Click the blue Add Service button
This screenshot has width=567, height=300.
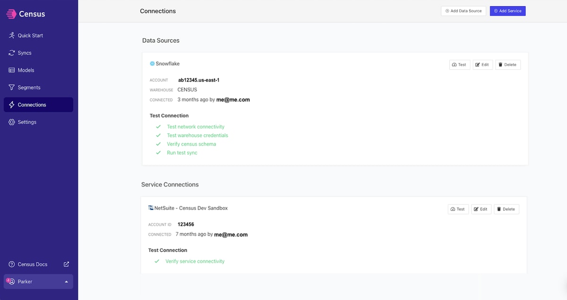pyautogui.click(x=507, y=11)
